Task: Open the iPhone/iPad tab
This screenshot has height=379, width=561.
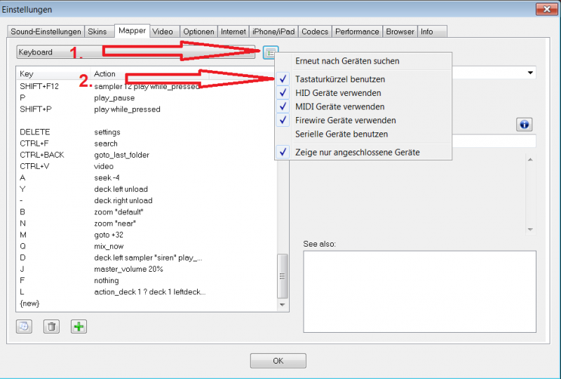Action: pyautogui.click(x=273, y=32)
